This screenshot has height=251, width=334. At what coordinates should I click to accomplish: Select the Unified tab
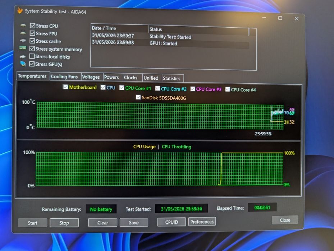click(151, 78)
